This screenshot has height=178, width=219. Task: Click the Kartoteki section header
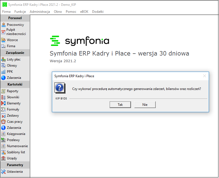15,84
